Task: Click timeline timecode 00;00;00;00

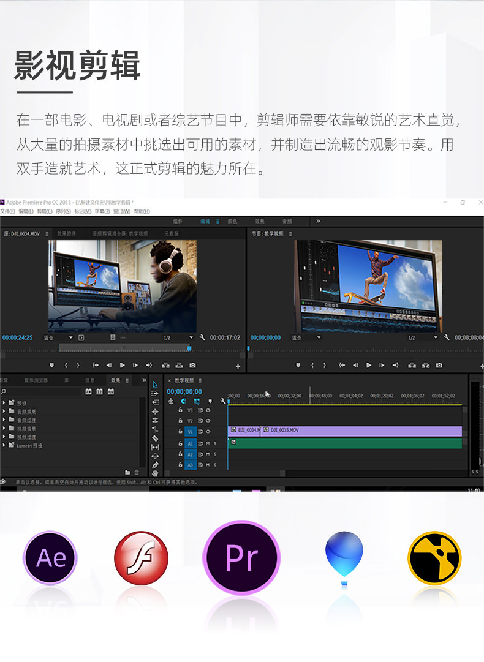Action: click(184, 391)
